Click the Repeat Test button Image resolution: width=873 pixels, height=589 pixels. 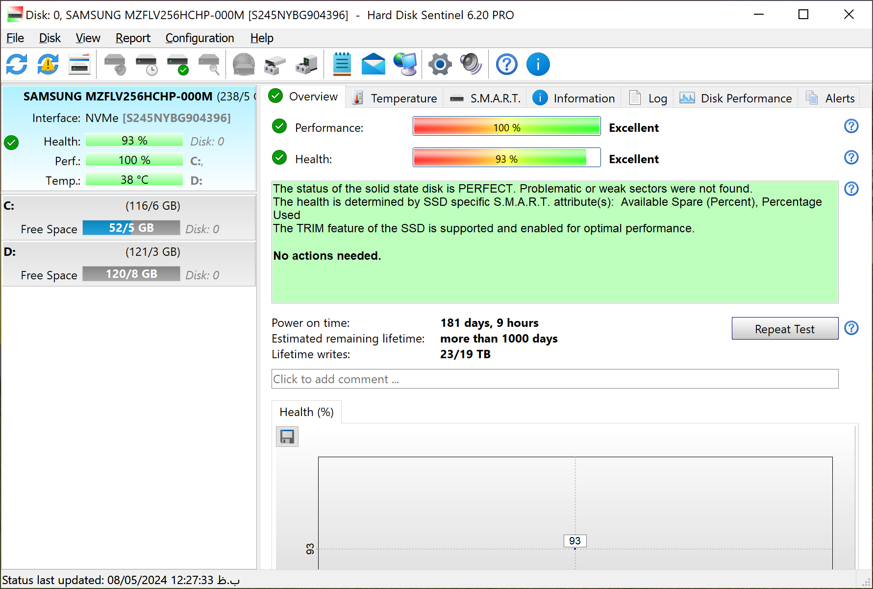(x=785, y=329)
